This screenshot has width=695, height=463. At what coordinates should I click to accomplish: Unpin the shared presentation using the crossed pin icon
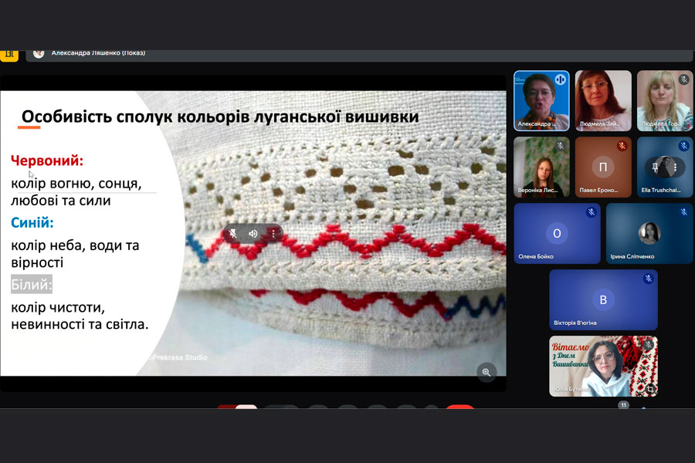coord(232,234)
